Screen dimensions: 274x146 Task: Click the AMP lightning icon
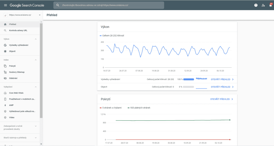pos(5,105)
